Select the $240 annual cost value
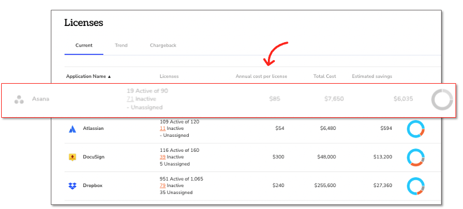This screenshot has height=209, width=463. pos(278,186)
